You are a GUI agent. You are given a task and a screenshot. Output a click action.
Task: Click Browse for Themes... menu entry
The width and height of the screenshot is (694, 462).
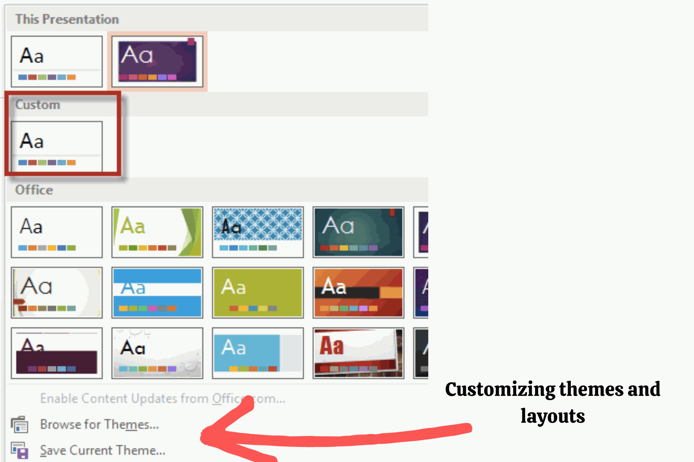(x=99, y=424)
